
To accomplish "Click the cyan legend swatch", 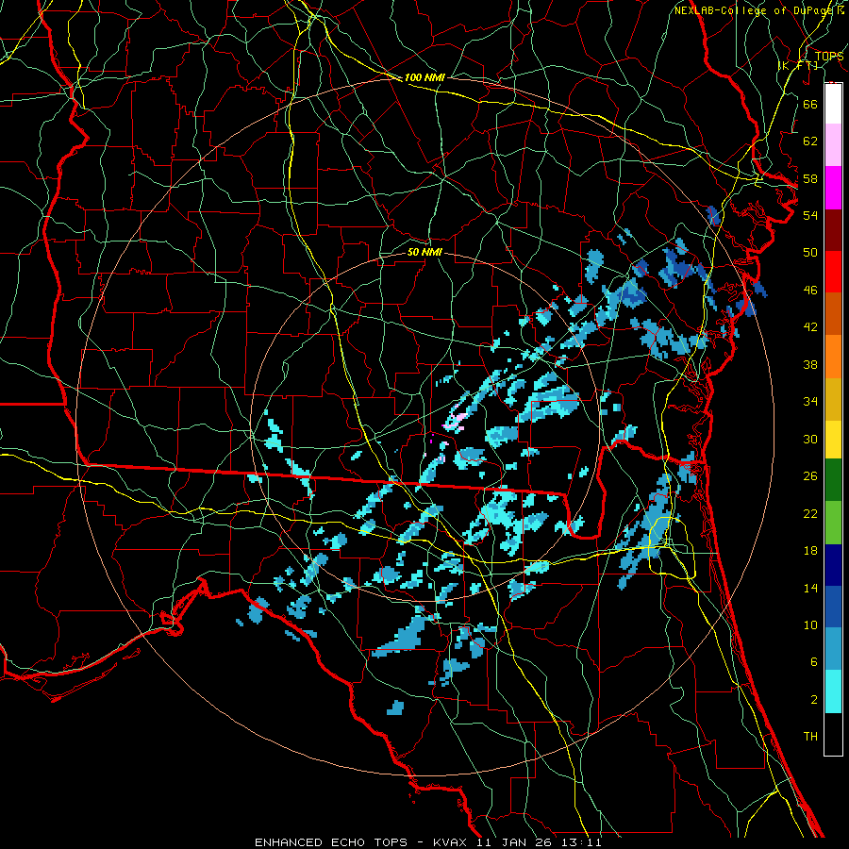I will point(833,691).
